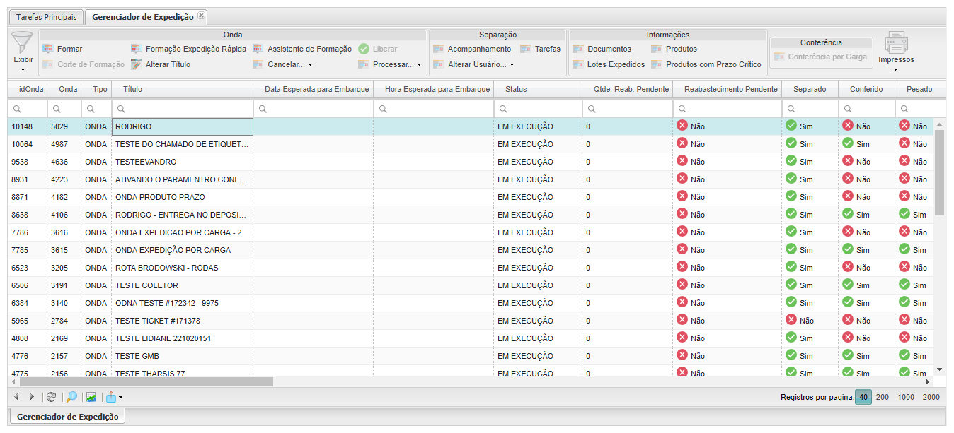Click Separado Não icon in row 5965
Viewport: 954px width, 433px height.
pos(791,319)
